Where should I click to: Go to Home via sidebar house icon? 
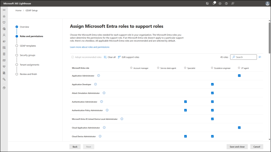click(x=4, y=16)
